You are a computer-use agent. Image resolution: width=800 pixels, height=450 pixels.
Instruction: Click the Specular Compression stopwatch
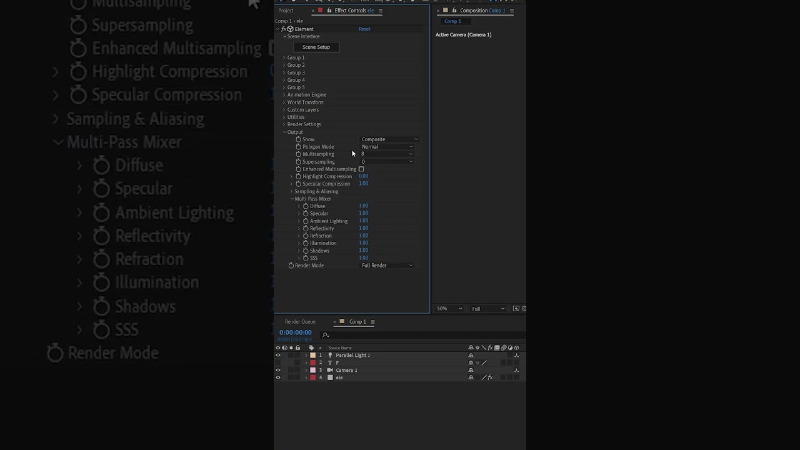point(298,184)
